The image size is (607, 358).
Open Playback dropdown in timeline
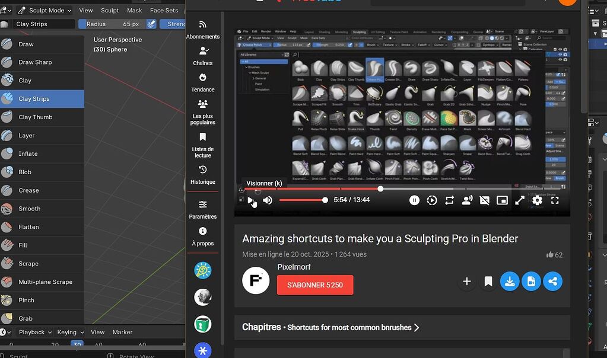35,332
